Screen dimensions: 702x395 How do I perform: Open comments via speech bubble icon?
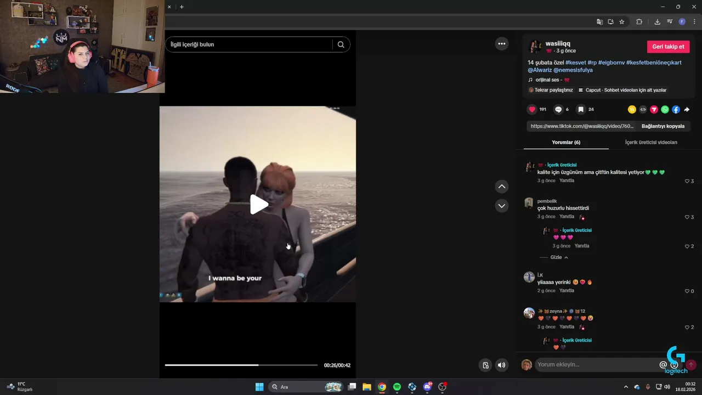click(x=558, y=109)
